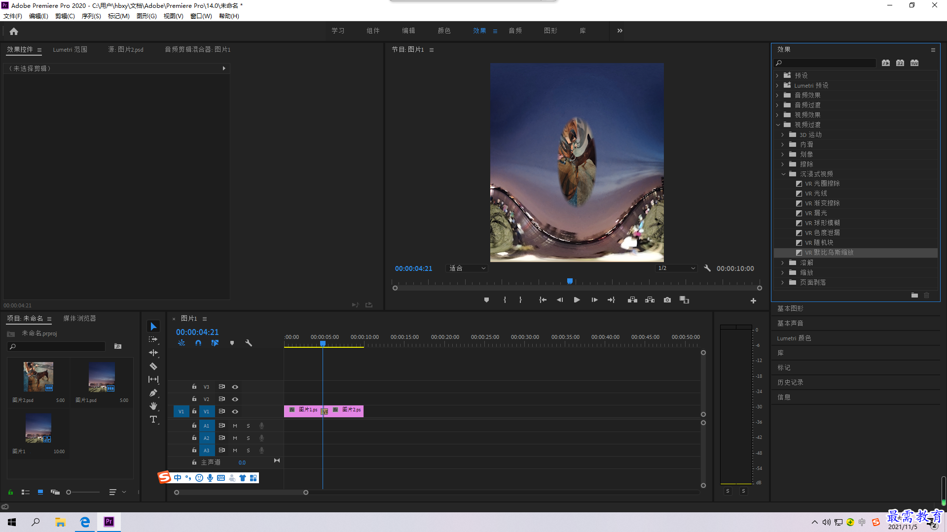
Task: Select the Pen tool
Action: [x=153, y=393]
